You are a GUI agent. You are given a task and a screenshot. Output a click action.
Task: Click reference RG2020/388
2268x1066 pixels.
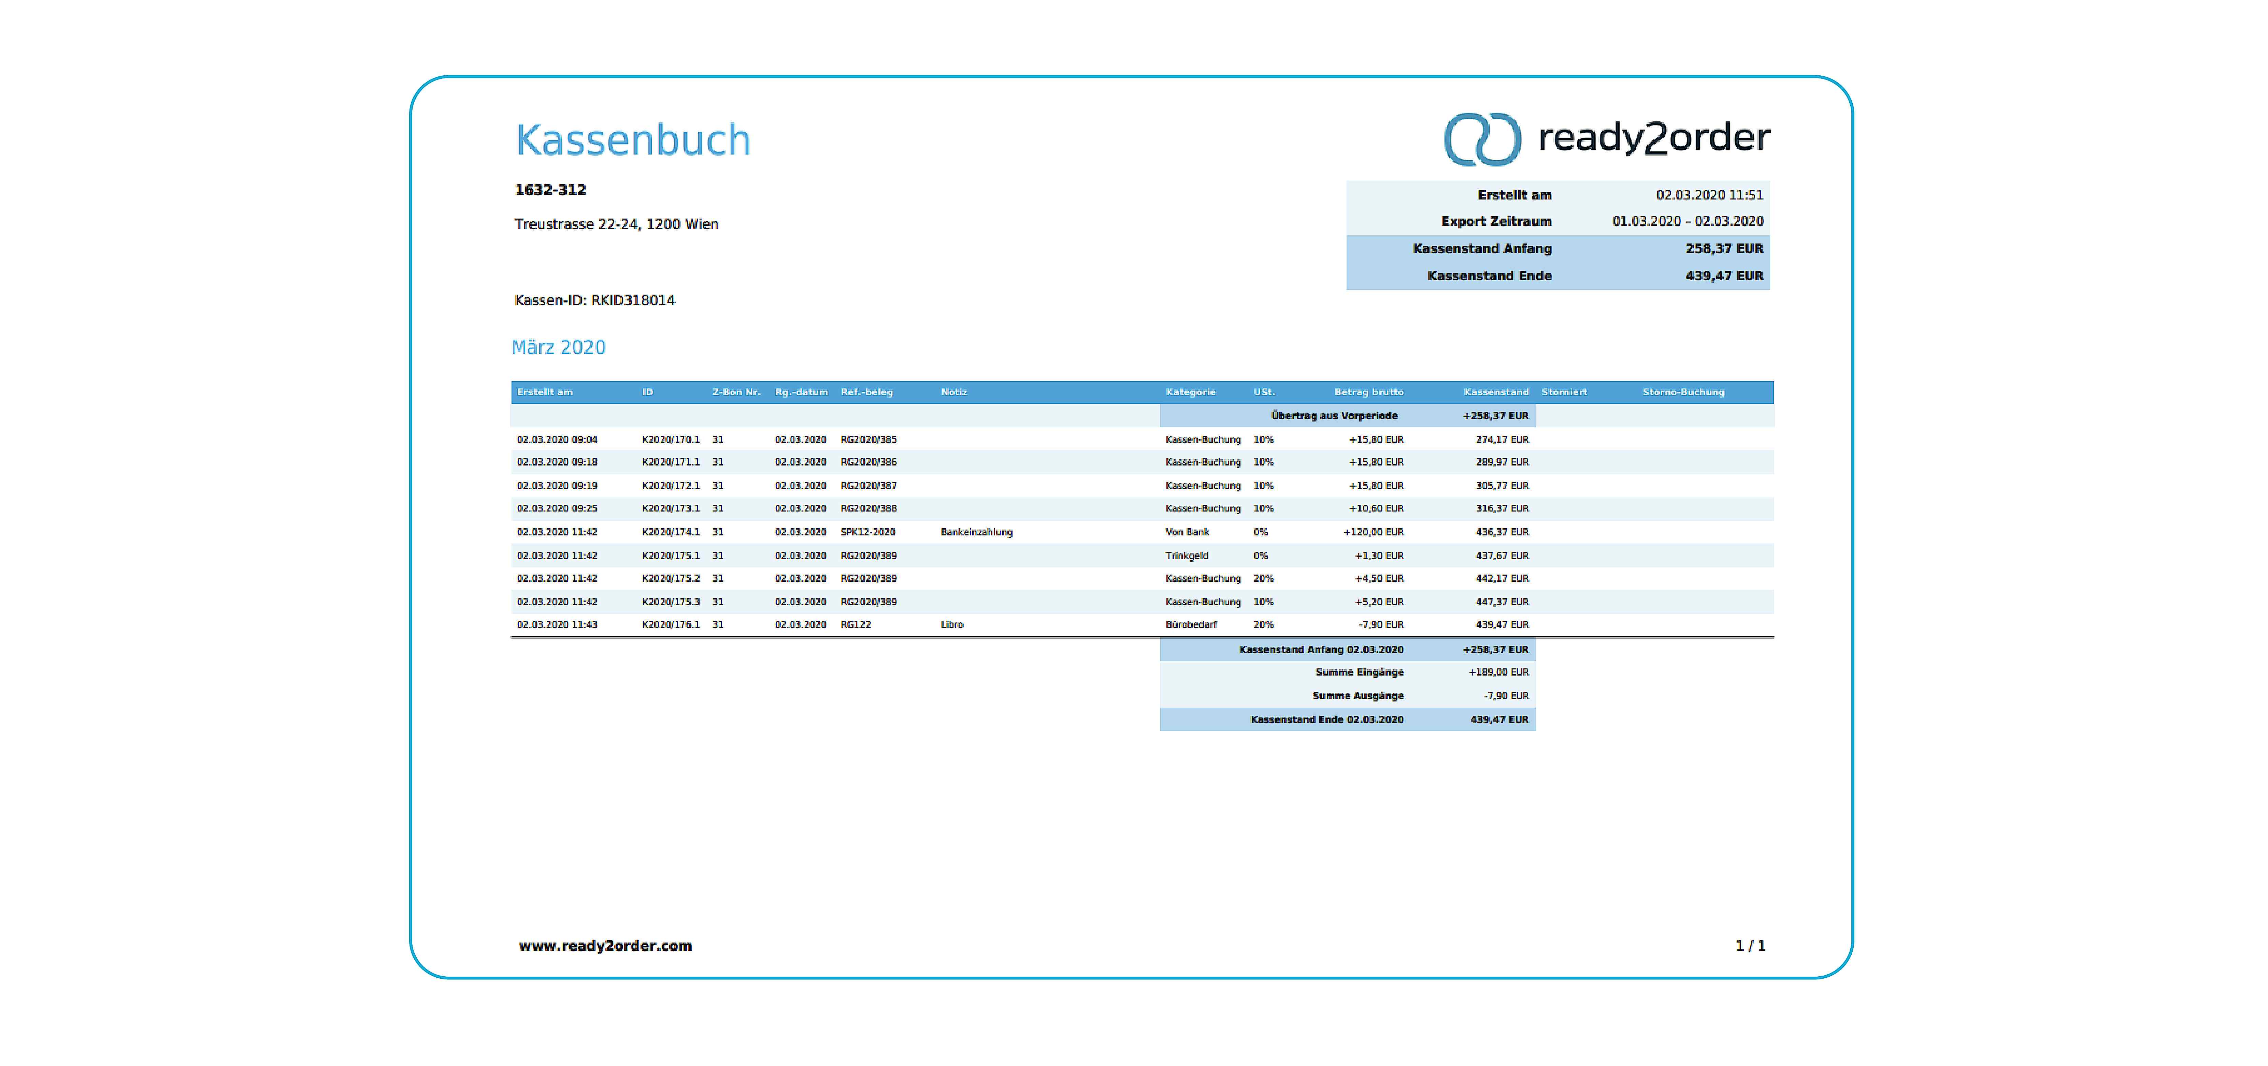pos(868,508)
